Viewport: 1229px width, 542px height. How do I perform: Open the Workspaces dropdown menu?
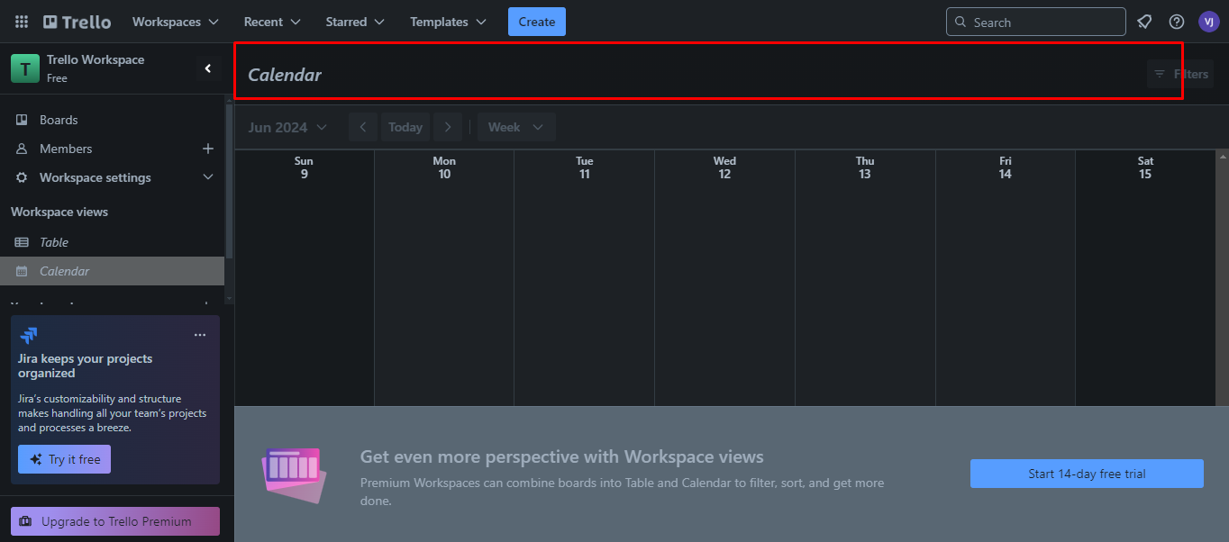(176, 22)
